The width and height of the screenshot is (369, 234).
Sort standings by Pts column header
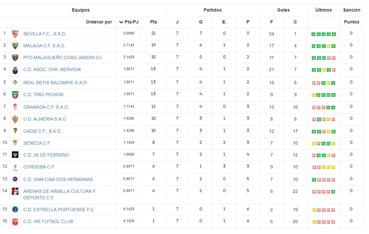pyautogui.click(x=154, y=22)
